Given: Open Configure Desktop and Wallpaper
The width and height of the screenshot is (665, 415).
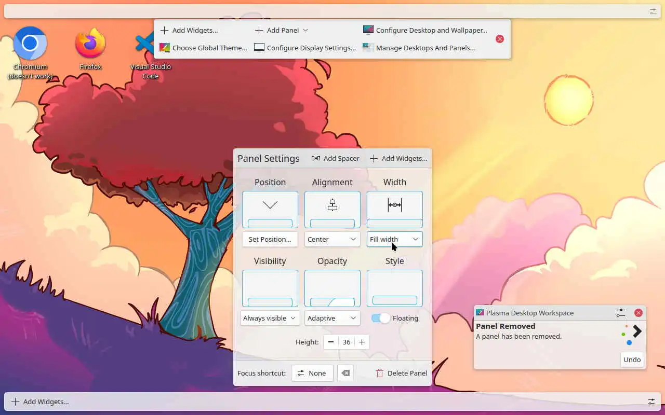Looking at the screenshot, I should 425,30.
